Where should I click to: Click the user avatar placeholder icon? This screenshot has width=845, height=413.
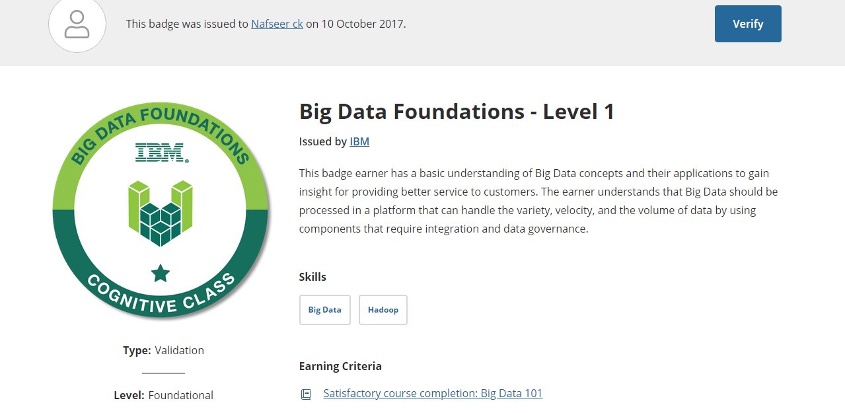[x=77, y=23]
